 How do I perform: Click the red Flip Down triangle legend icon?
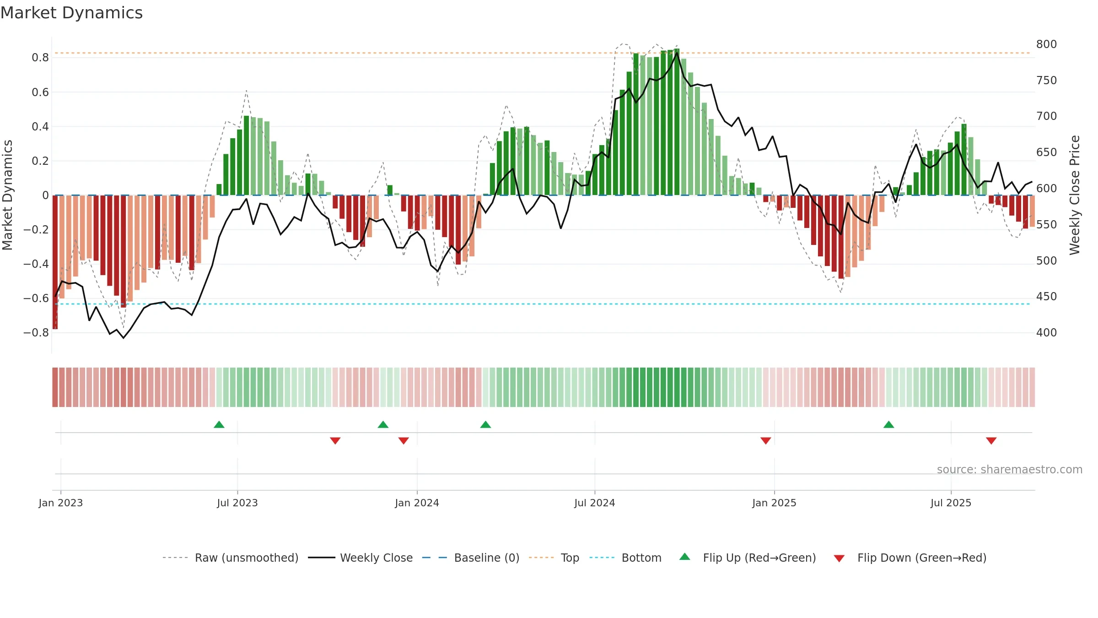click(x=839, y=558)
